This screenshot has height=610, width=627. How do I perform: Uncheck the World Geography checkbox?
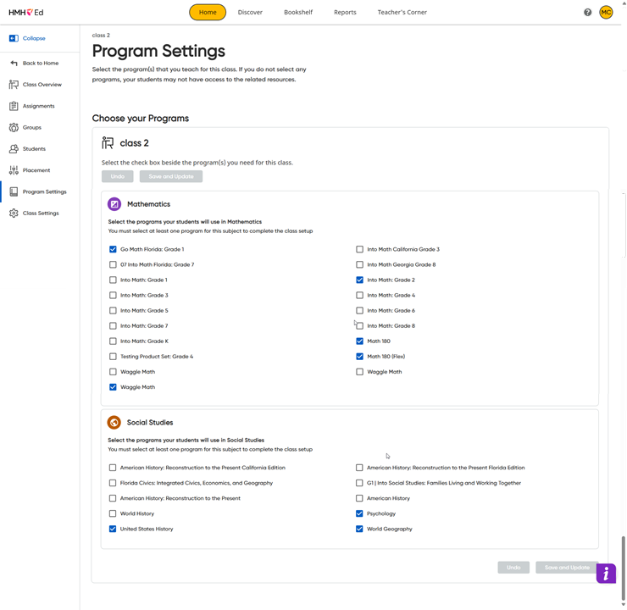359,529
